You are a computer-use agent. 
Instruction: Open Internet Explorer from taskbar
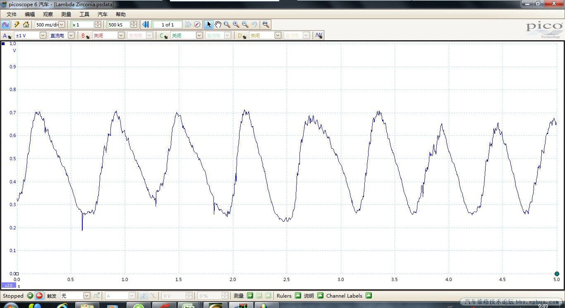coord(62,306)
